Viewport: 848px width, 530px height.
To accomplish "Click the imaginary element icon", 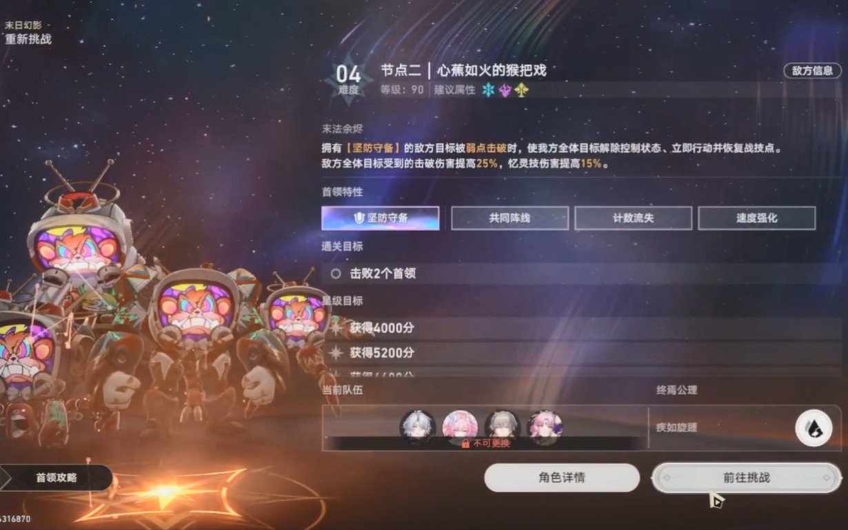I will click(x=521, y=90).
